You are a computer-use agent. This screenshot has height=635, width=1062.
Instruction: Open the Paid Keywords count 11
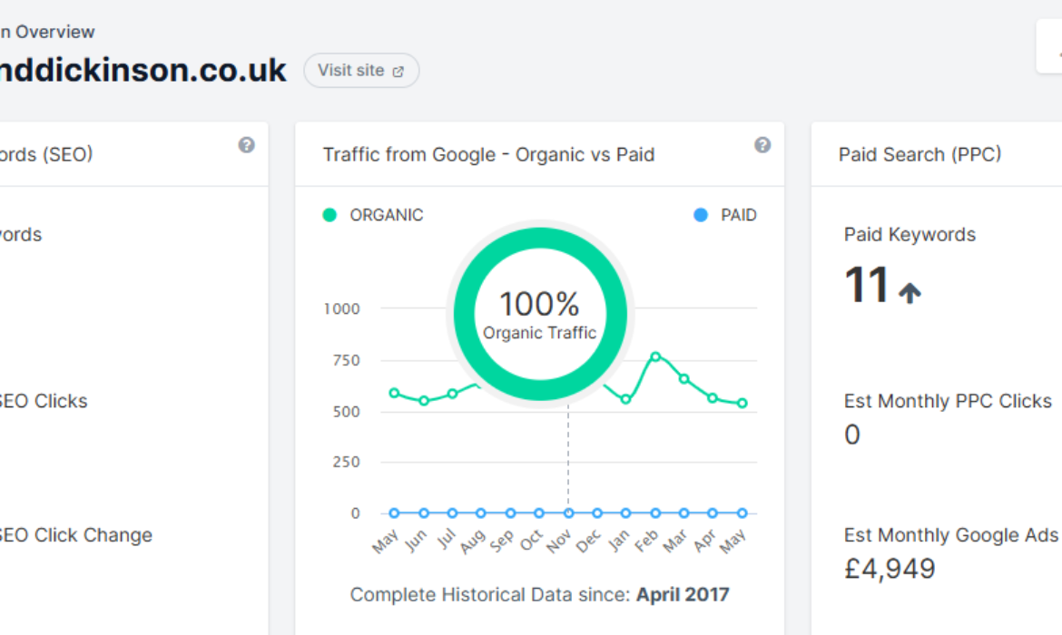[x=866, y=284]
